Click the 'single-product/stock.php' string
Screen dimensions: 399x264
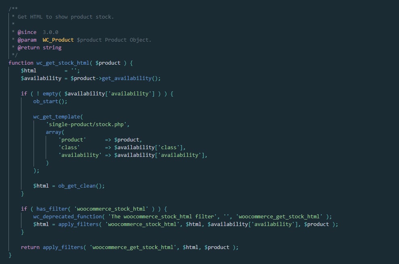pyautogui.click(x=88, y=124)
